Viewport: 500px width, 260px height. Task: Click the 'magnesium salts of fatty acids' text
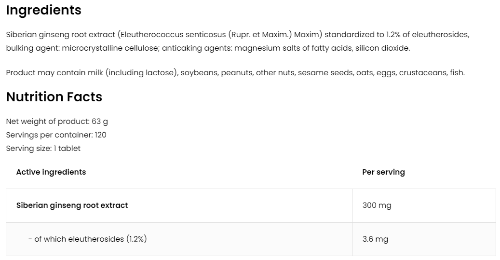(293, 48)
